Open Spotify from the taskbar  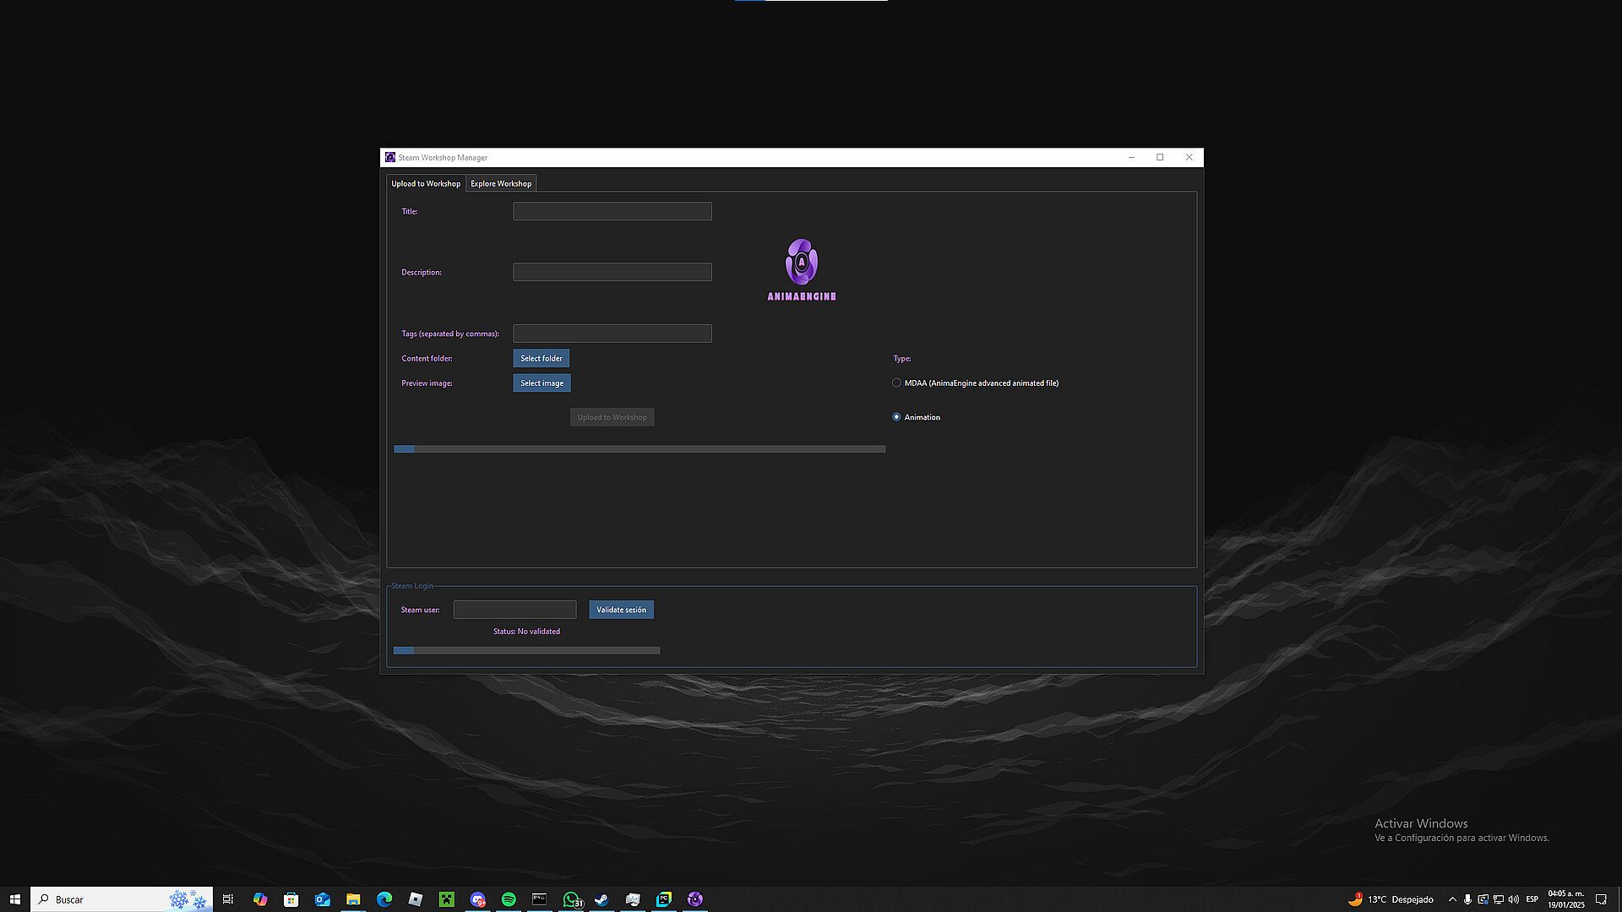(x=509, y=899)
